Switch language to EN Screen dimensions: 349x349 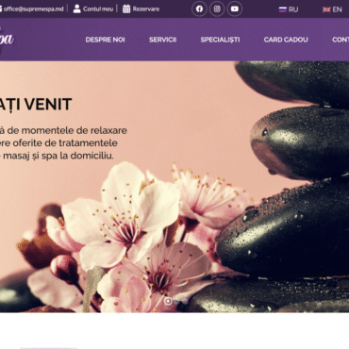[337, 9]
